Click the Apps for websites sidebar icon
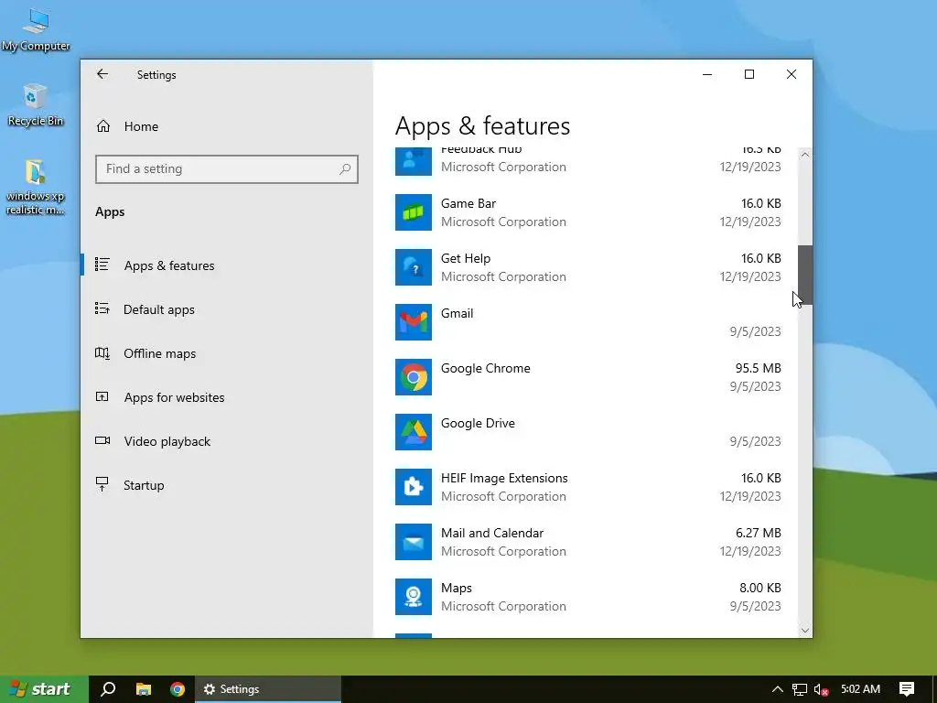Image resolution: width=937 pixels, height=703 pixels. pyautogui.click(x=102, y=397)
